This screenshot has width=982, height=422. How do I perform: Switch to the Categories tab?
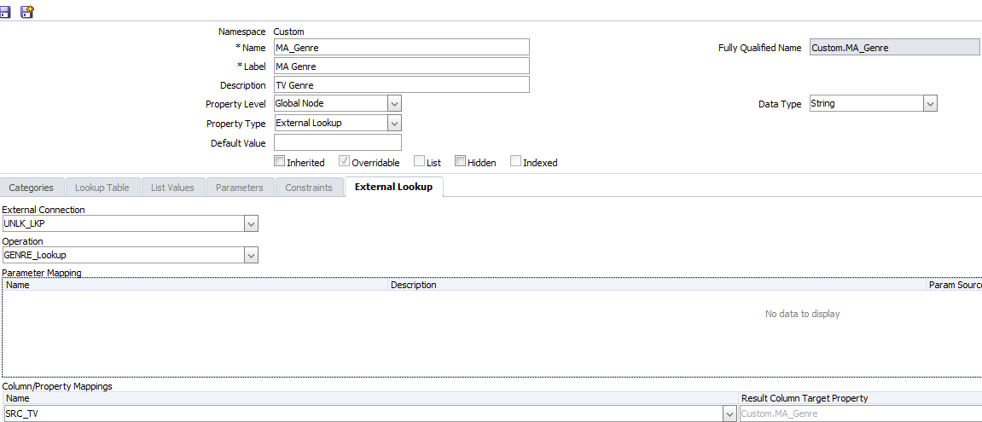31,188
